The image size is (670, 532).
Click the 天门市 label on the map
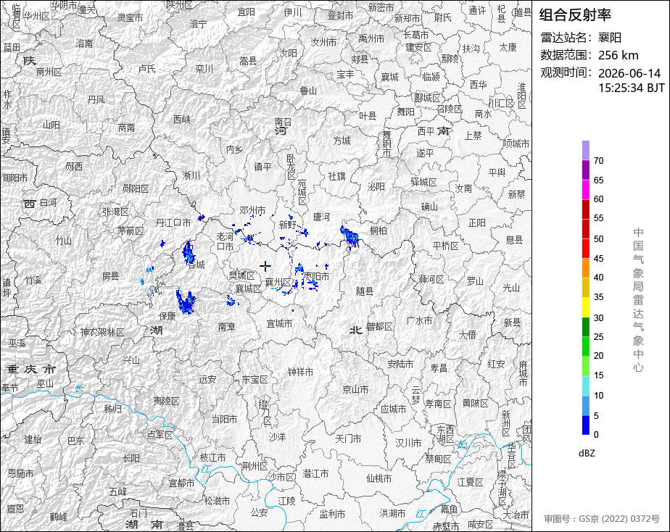click(348, 439)
